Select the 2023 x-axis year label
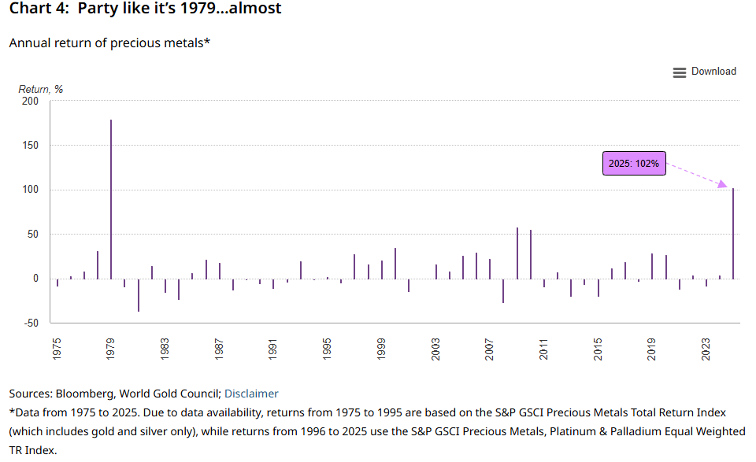This screenshot has height=462, width=756. pos(706,349)
